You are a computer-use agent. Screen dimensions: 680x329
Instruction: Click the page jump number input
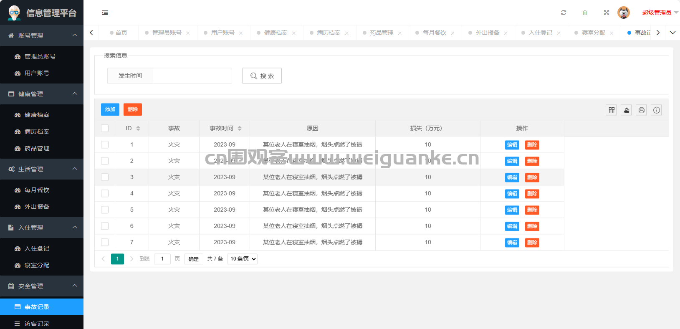(162, 259)
